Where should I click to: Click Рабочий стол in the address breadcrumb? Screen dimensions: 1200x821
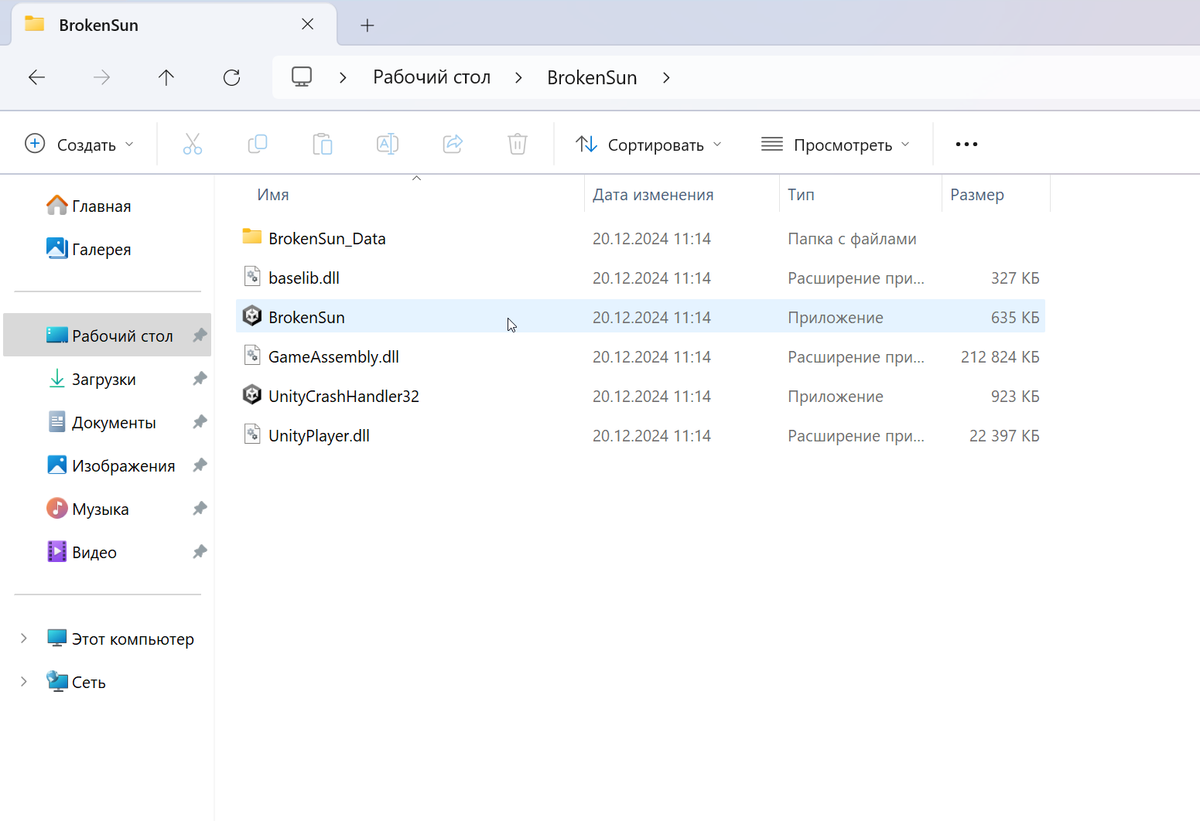(432, 77)
